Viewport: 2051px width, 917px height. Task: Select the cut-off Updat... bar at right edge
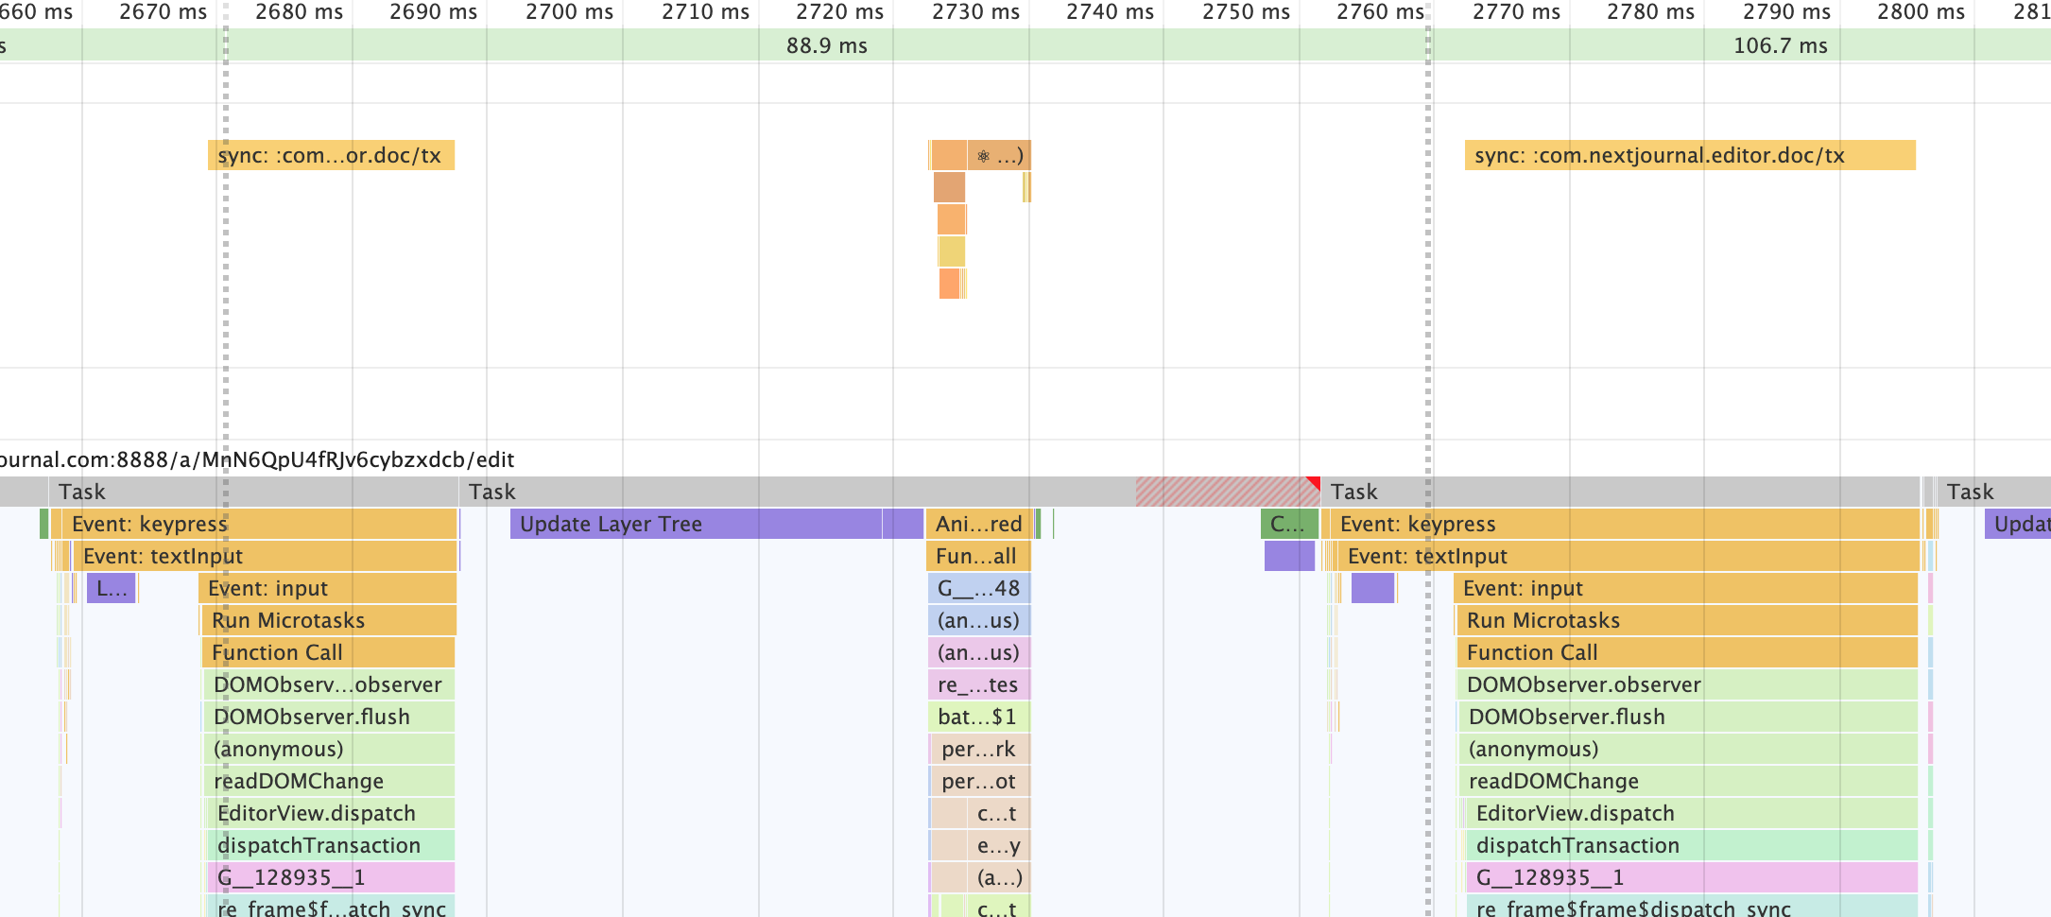[x=2018, y=524]
